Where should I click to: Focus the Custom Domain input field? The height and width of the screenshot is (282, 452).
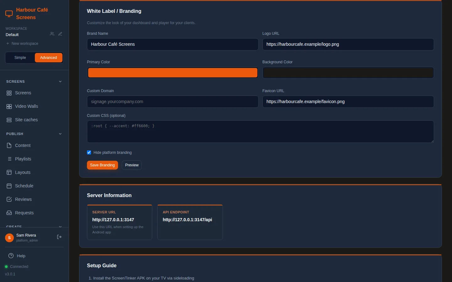[173, 102]
